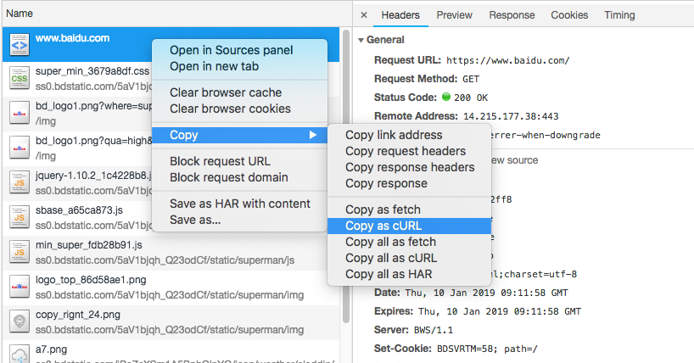Close the request details panel
Image resolution: width=694 pixels, height=363 pixels.
[x=364, y=15]
